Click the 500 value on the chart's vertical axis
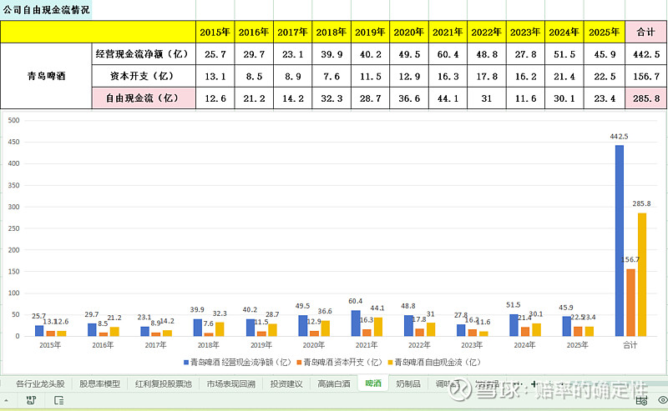This screenshot has width=668, height=411. click(14, 120)
